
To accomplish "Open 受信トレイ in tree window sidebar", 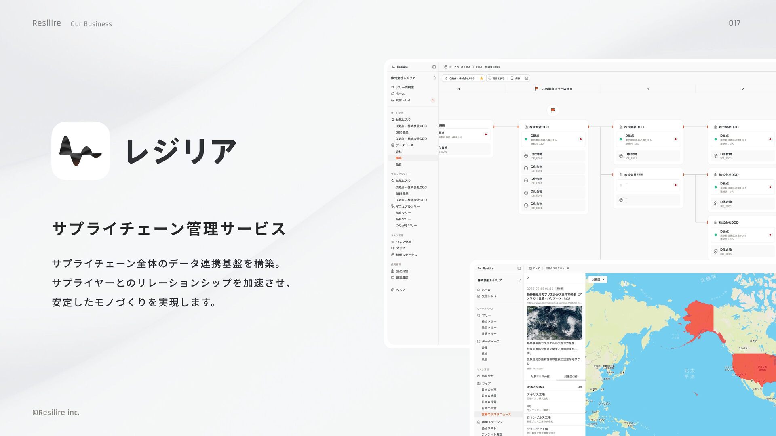I will coord(401,100).
